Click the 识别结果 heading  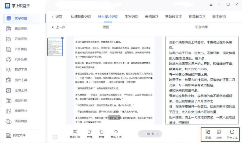click(x=201, y=27)
